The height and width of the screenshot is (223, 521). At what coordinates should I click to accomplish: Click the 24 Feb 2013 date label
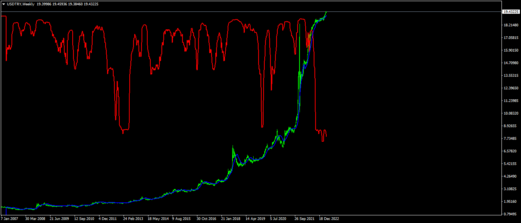point(133,219)
